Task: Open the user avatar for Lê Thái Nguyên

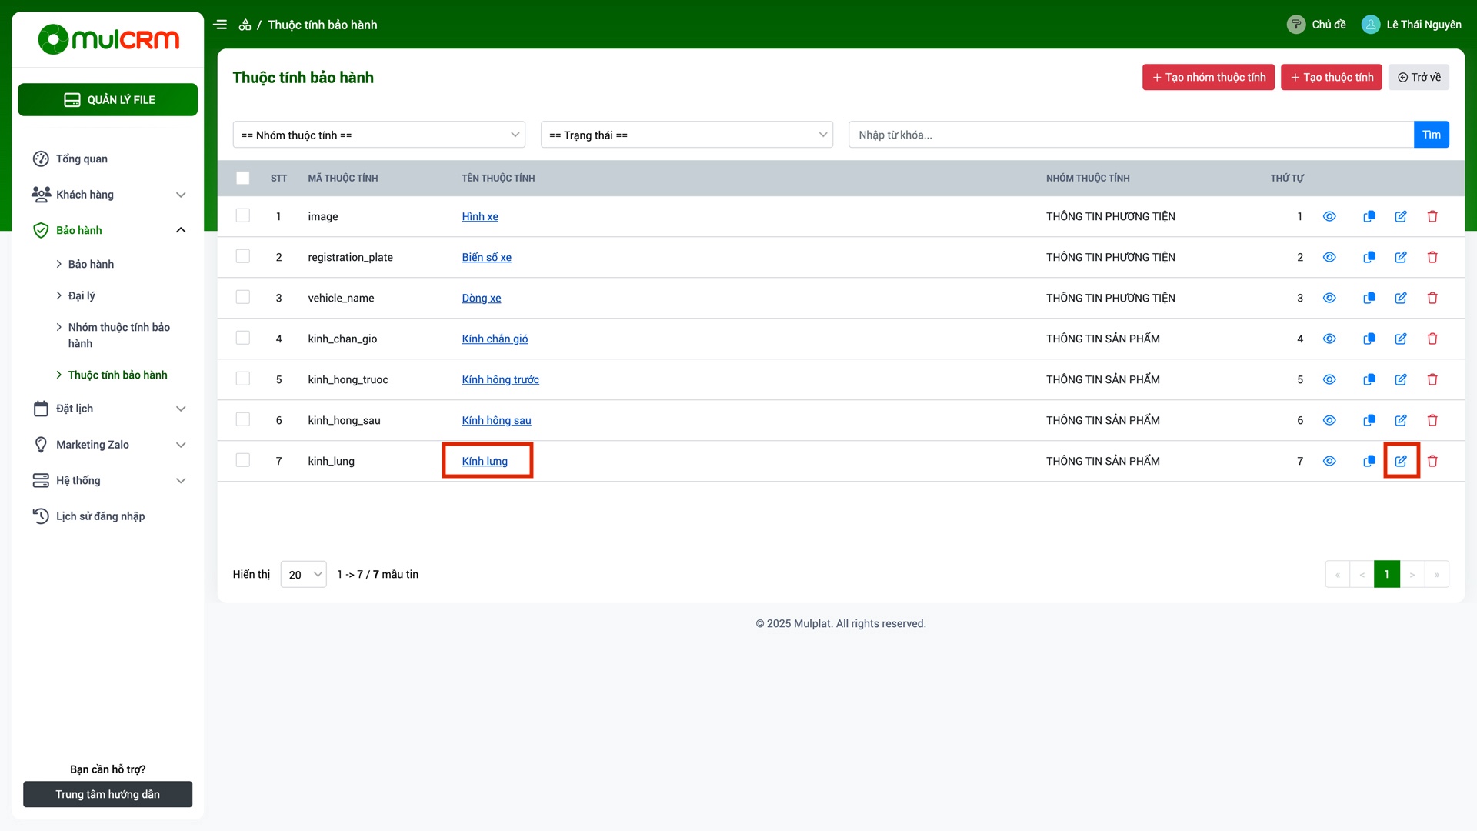Action: [1371, 25]
